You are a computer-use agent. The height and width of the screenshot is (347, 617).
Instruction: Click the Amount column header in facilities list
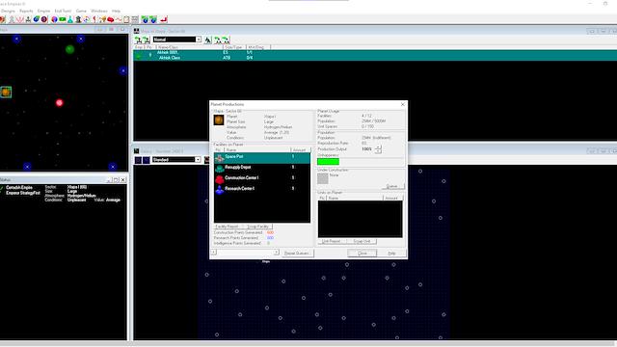tap(300, 150)
